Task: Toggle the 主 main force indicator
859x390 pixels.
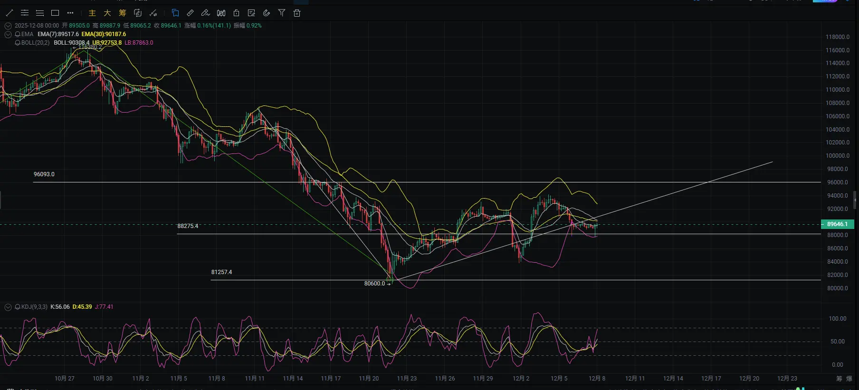Action: coord(92,13)
